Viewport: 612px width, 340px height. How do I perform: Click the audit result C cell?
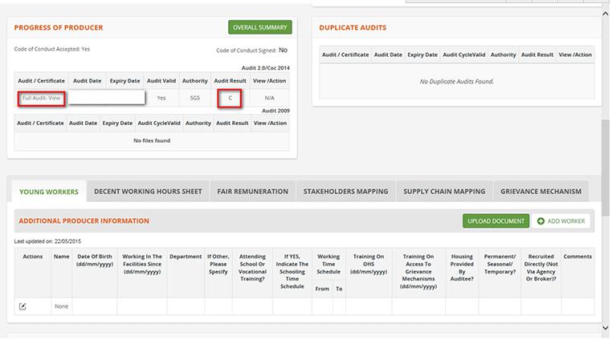coord(231,98)
